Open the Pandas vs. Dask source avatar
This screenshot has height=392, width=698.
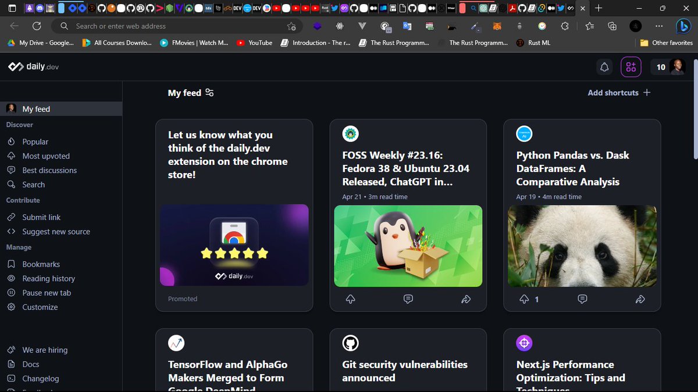pyautogui.click(x=525, y=134)
